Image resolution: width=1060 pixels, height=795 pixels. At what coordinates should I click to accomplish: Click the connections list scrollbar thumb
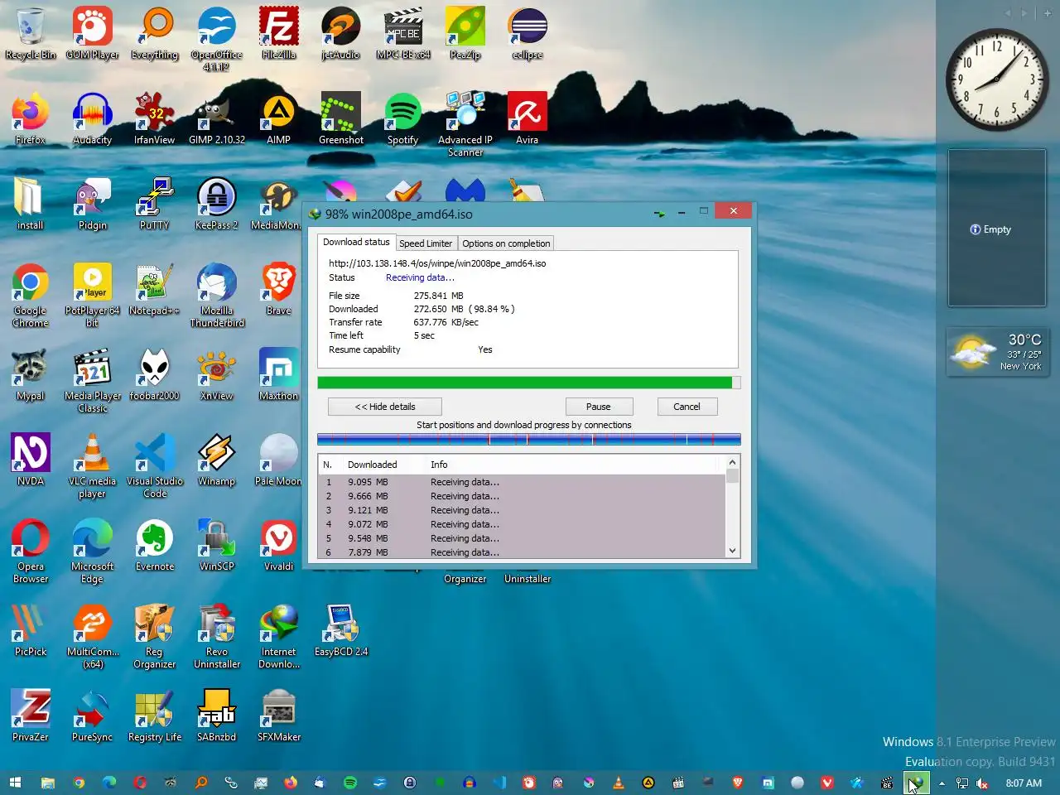732,476
